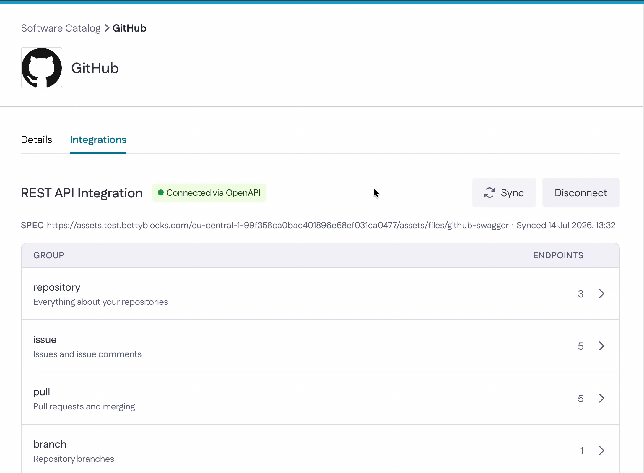Screen dimensions: 644x473
Task: Click the 'Synced 14 Jul 2026, 13:32' text
Action: (566, 225)
